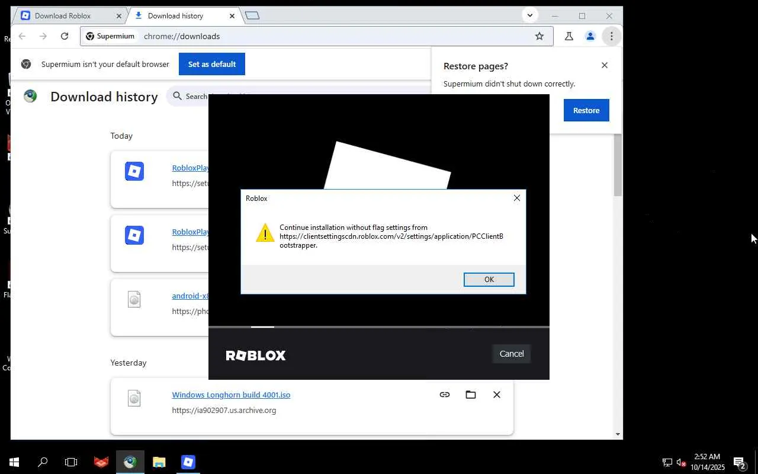Click the "Supermium isn't your default browser" message
Image resolution: width=758 pixels, height=474 pixels.
pos(105,64)
